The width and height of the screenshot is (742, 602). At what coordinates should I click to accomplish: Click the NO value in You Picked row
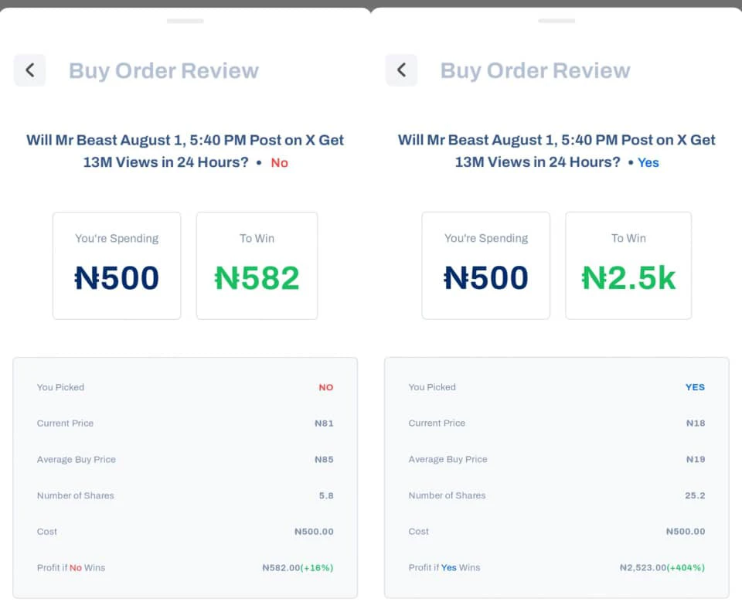pos(326,387)
